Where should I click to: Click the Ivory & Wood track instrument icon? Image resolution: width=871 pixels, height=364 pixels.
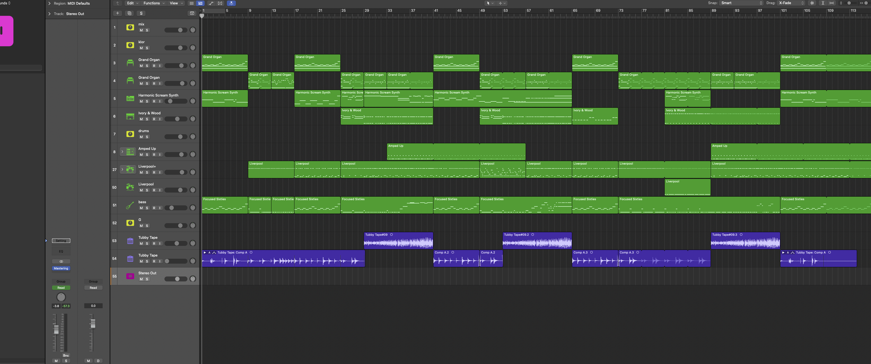tap(130, 116)
